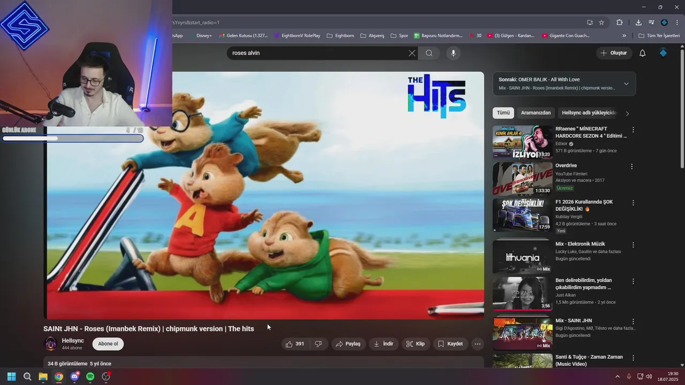Open options for Ben delirebilirdim video
Viewport: 685px width, 385px height.
[x=633, y=281]
